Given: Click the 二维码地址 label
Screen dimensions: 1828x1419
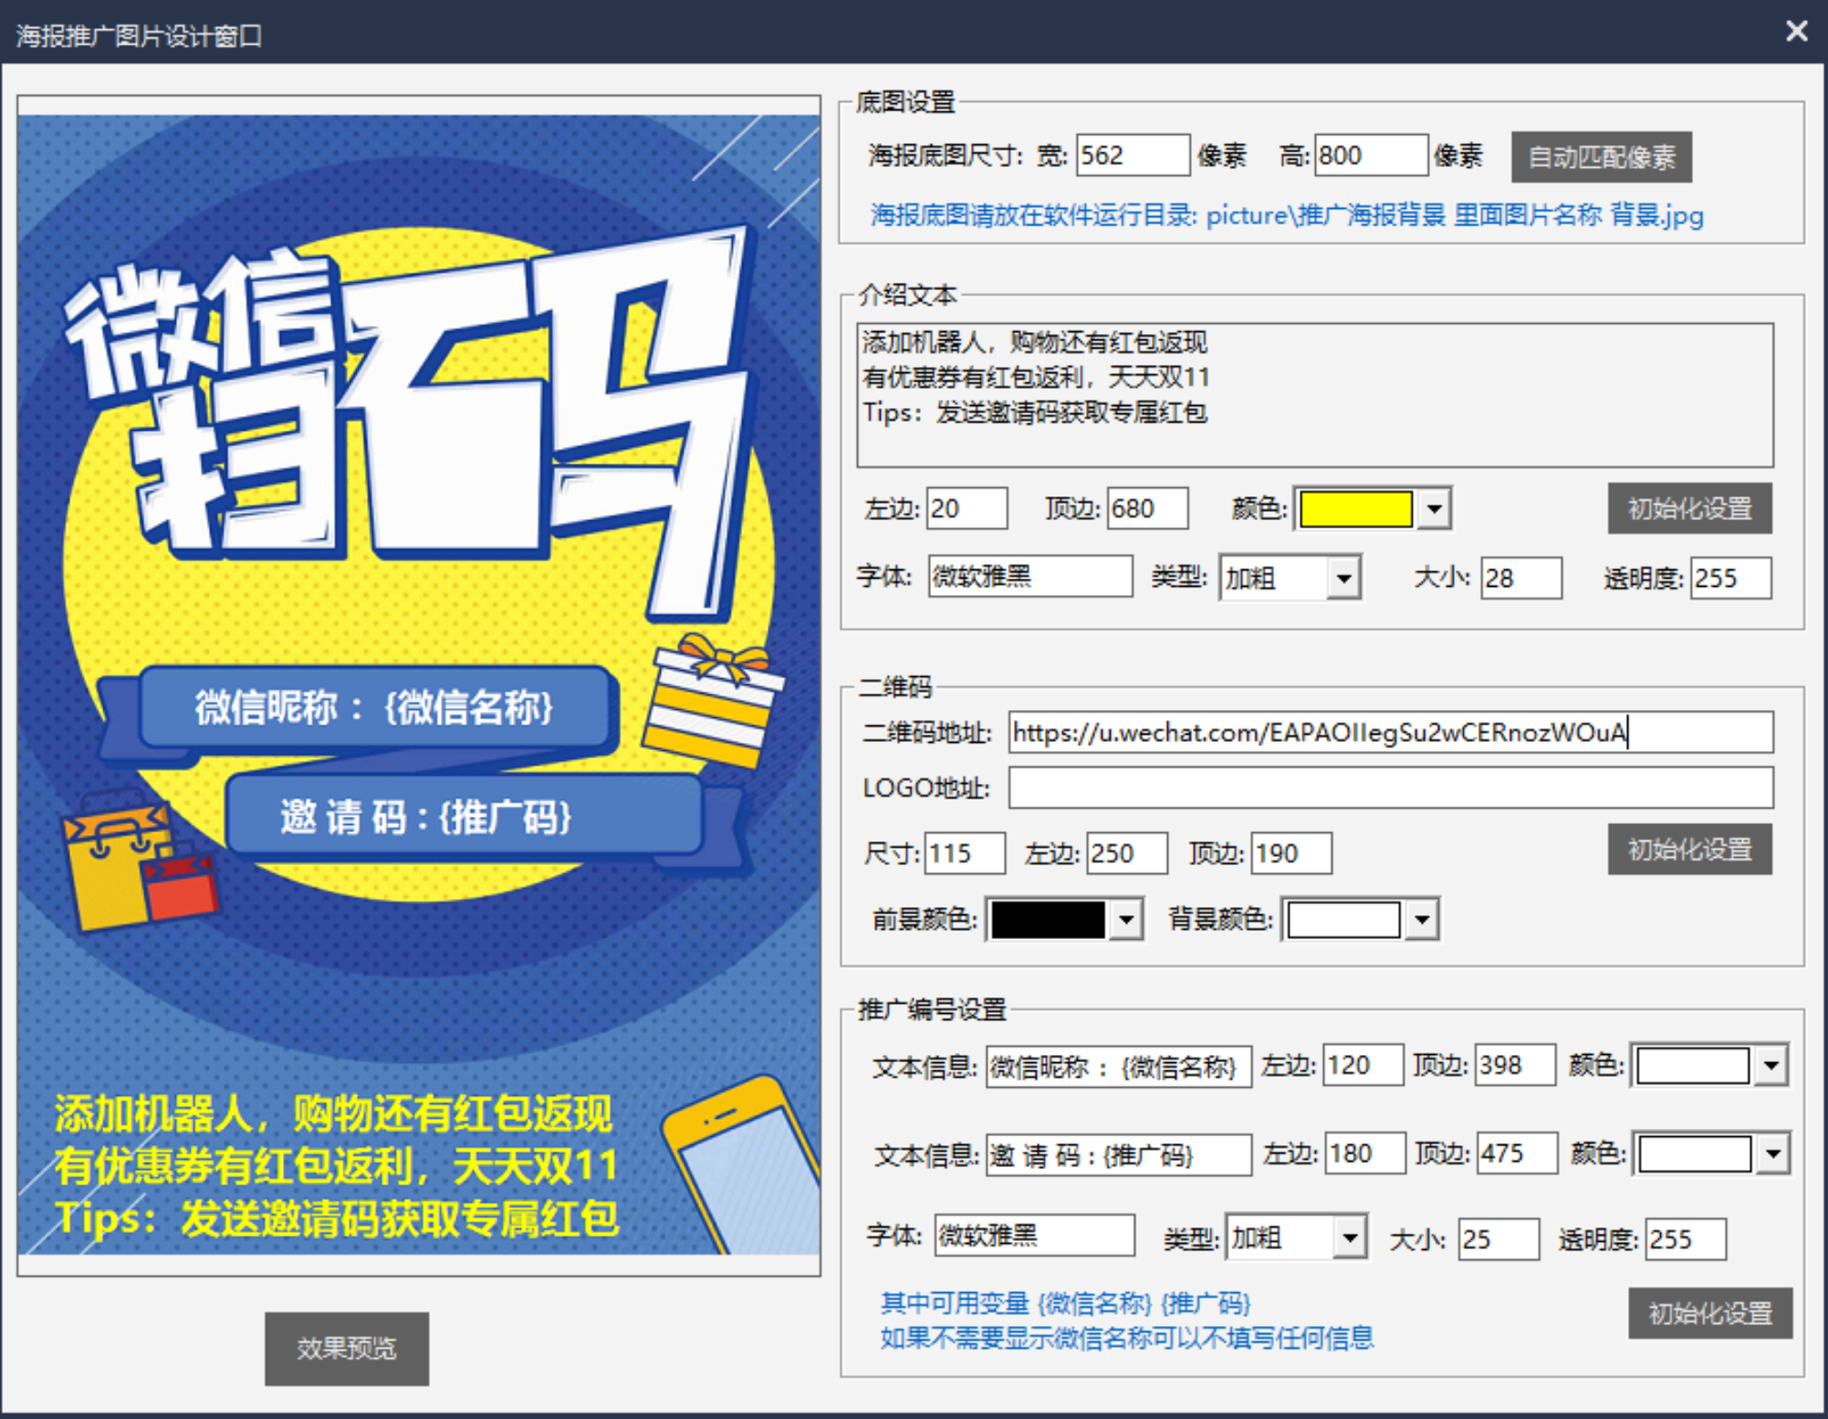Looking at the screenshot, I should point(927,733).
